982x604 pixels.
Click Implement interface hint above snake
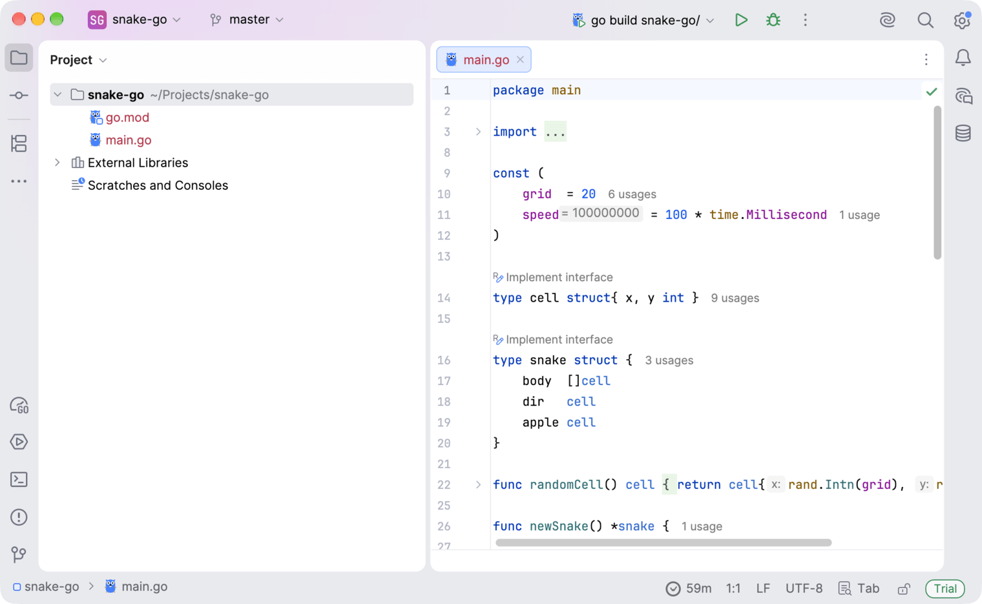pos(553,340)
